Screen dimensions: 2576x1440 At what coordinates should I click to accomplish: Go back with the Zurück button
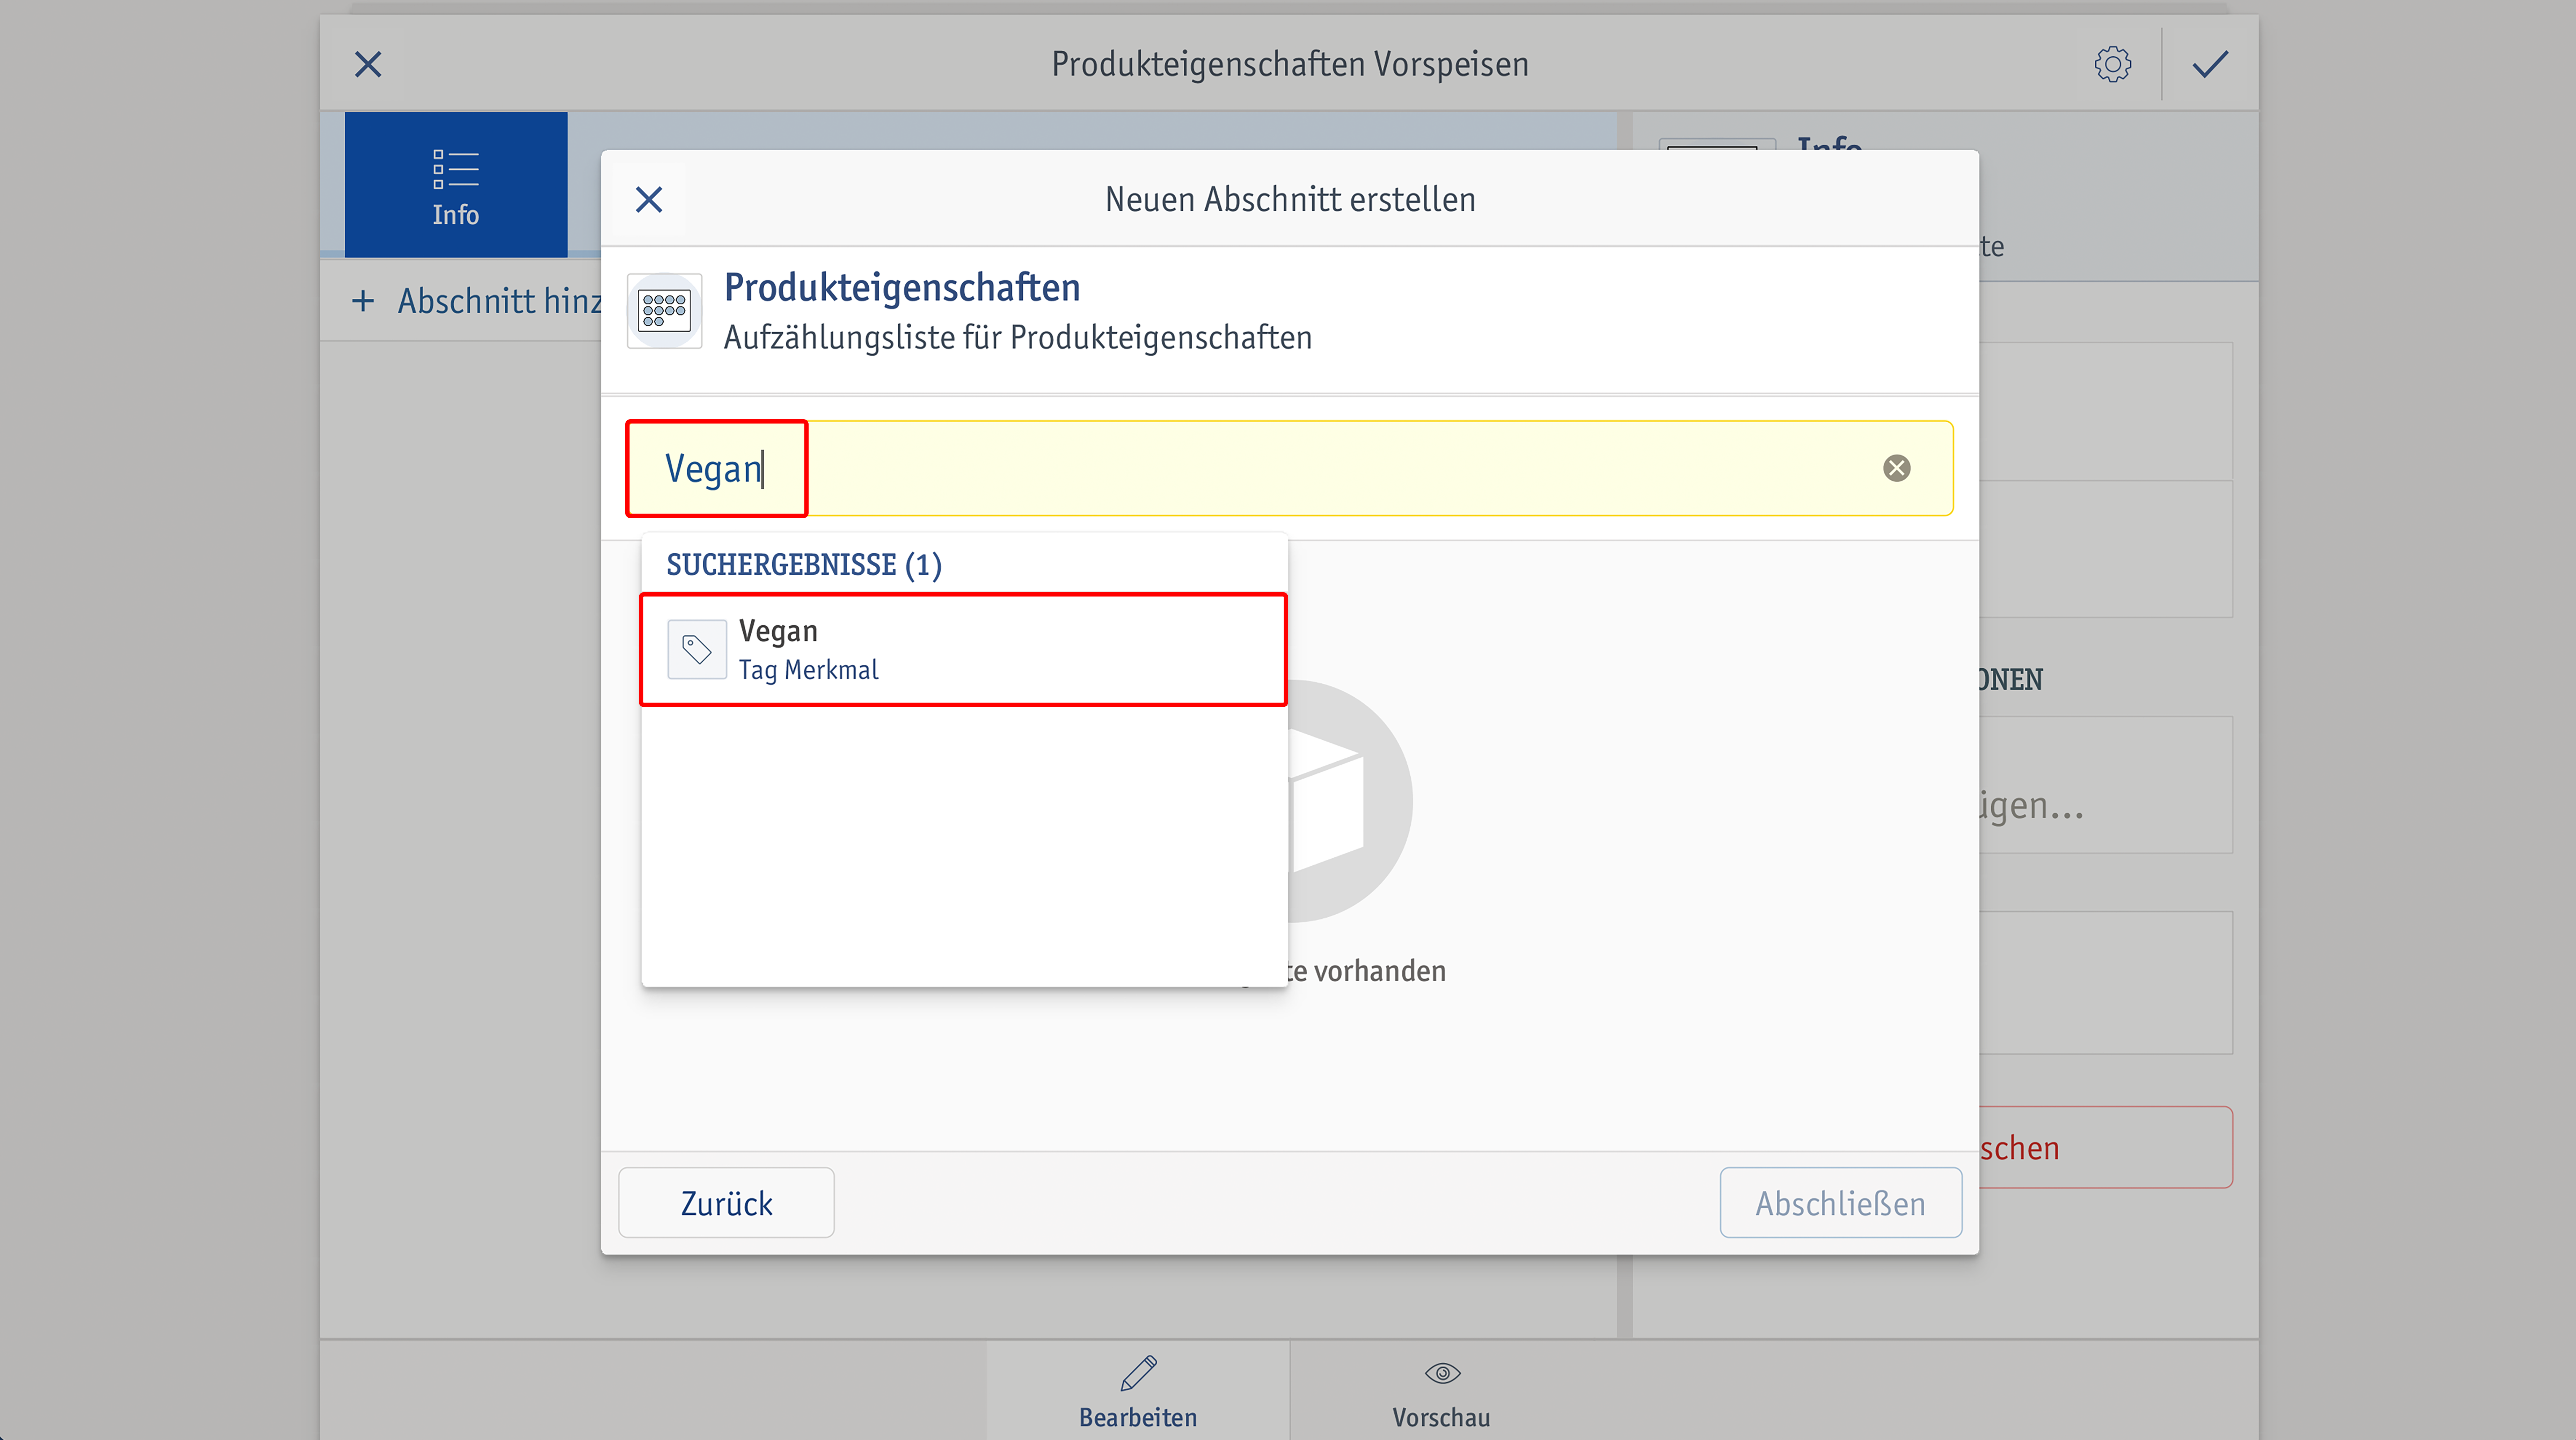coord(726,1203)
